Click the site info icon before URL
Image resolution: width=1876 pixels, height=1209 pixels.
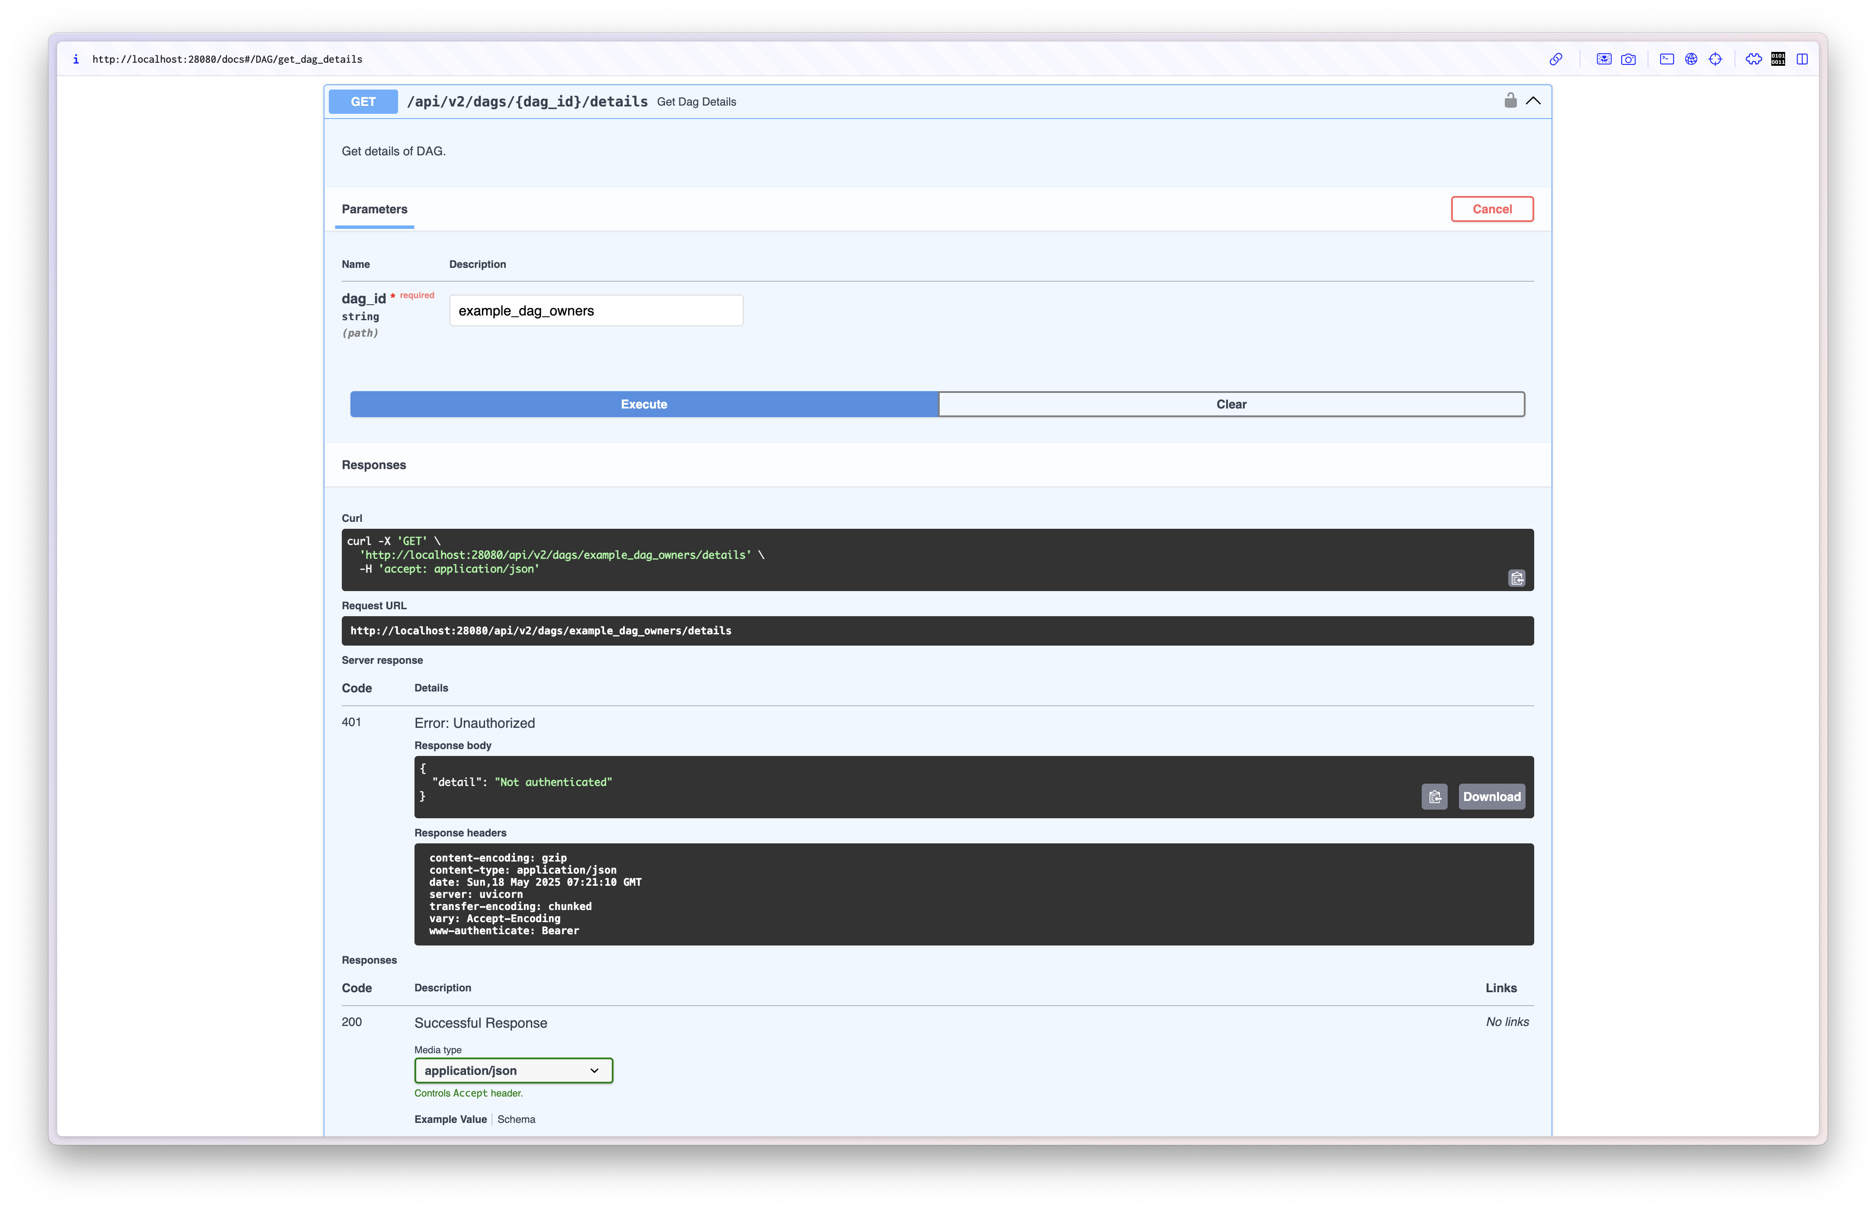coord(75,59)
